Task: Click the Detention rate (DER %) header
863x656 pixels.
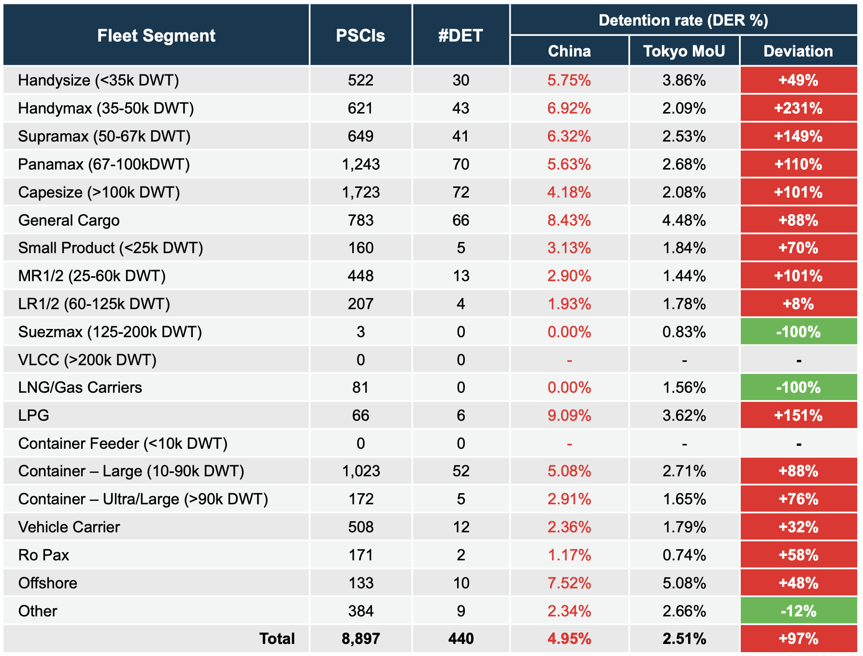Action: [683, 20]
